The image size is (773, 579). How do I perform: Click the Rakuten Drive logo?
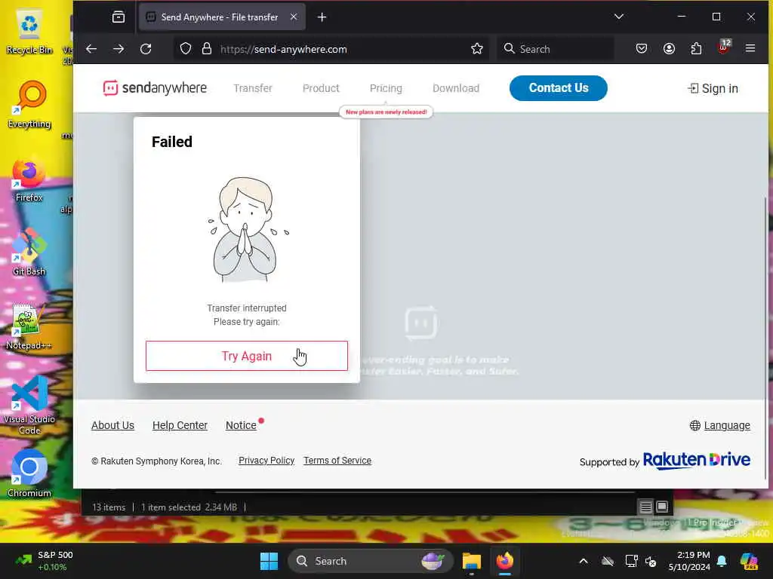pyautogui.click(x=697, y=461)
